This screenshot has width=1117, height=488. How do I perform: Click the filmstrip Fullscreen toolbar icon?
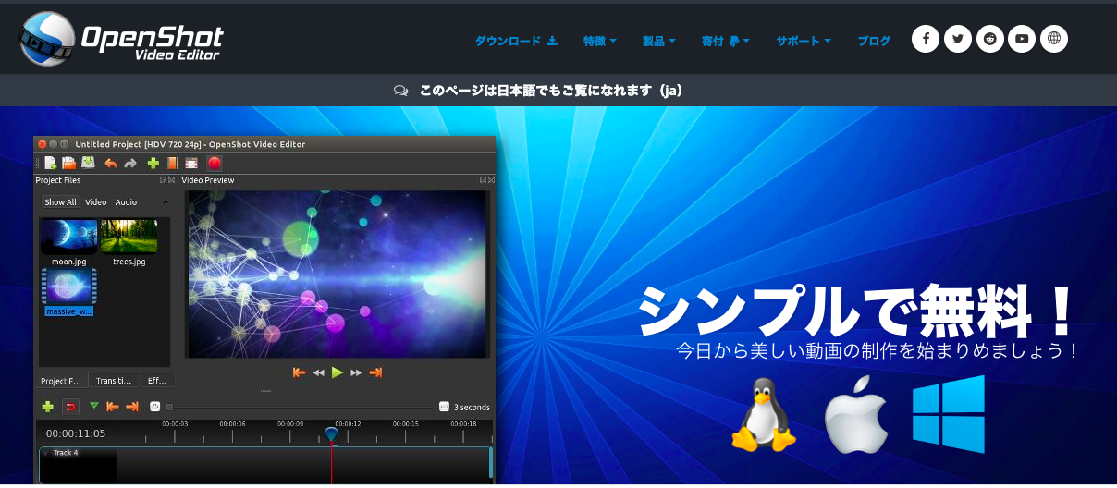[191, 163]
